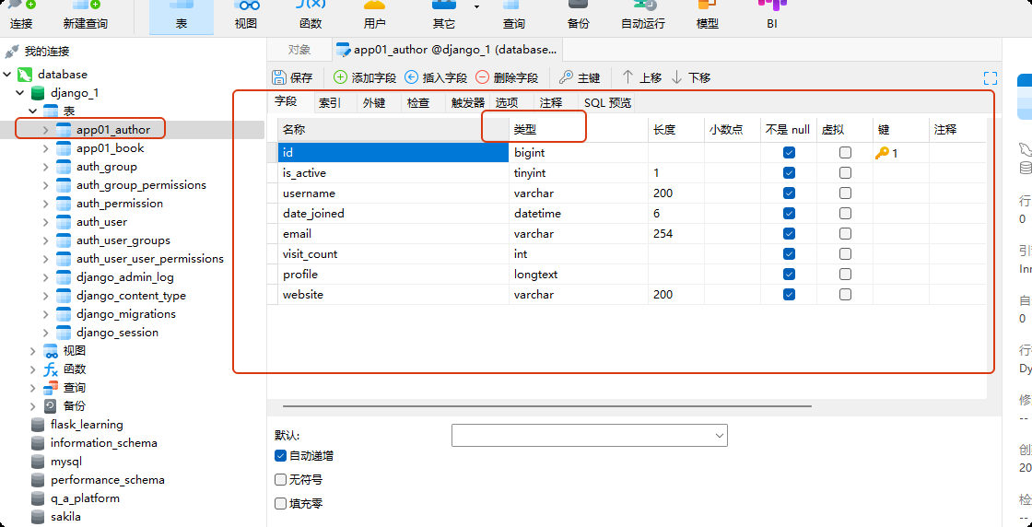
Task: Switch to the 外键 (Foreign Keys) tab
Action: click(374, 102)
